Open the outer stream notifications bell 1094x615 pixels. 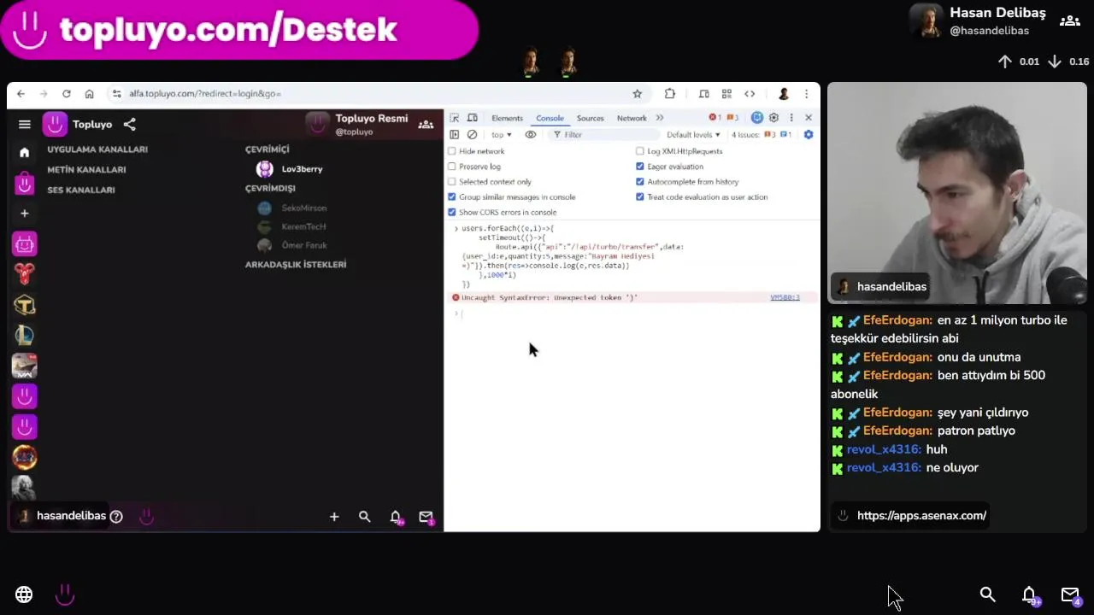pos(1030,595)
